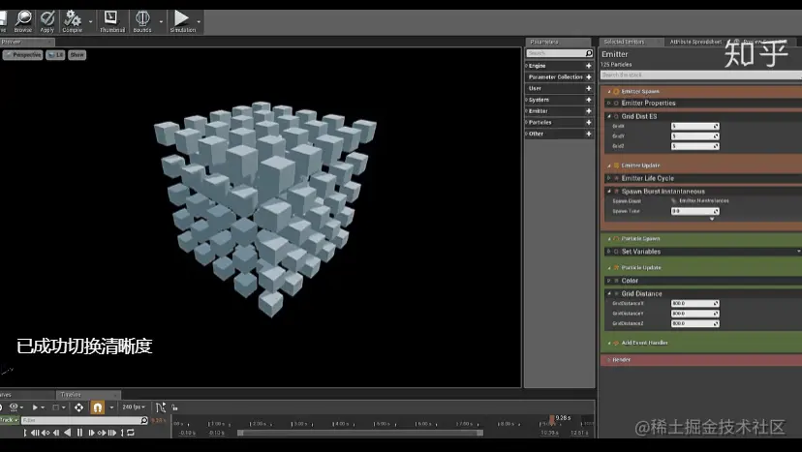This screenshot has height=452, width=802.
Task: Click the Emitter.NumInstances spawn count link
Action: click(704, 201)
